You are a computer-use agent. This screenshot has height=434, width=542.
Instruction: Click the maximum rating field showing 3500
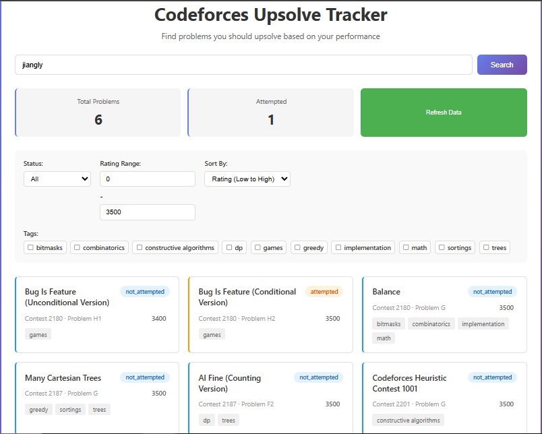click(x=148, y=212)
